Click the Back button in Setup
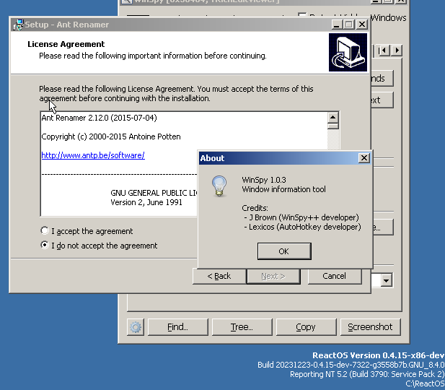445x390 pixels. pos(219,276)
